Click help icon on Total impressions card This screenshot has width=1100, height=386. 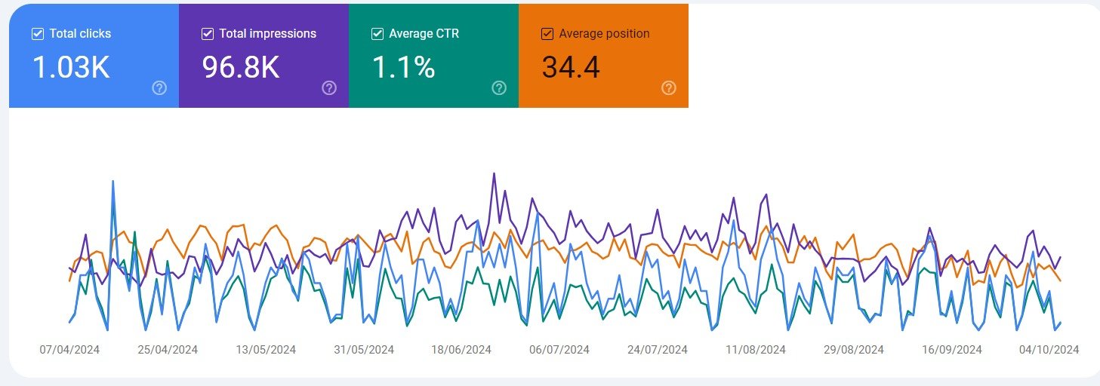click(x=329, y=88)
